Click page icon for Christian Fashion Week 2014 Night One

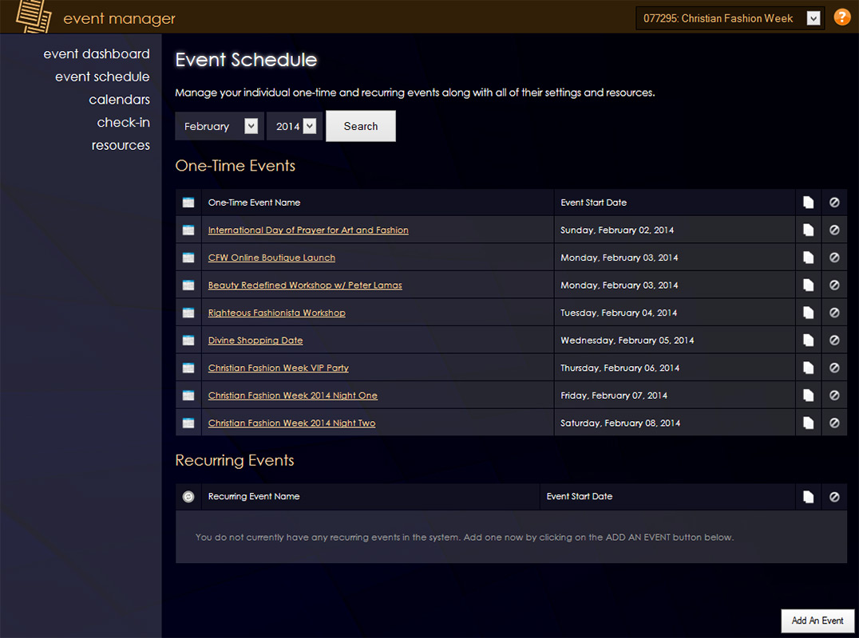(808, 396)
